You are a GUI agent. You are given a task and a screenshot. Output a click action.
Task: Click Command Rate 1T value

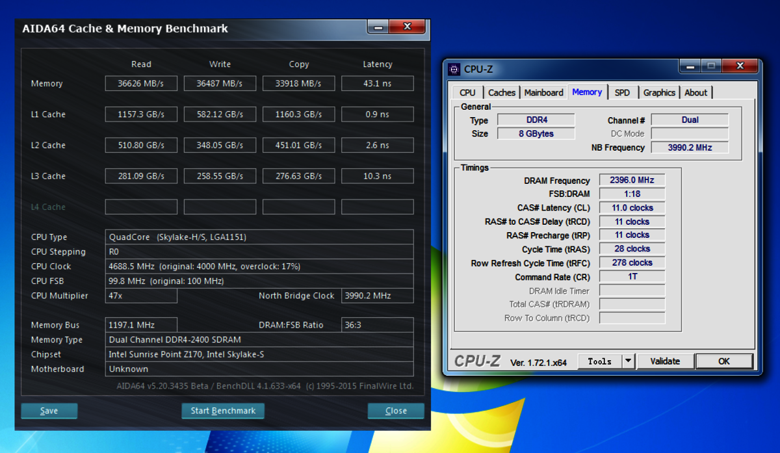click(632, 277)
